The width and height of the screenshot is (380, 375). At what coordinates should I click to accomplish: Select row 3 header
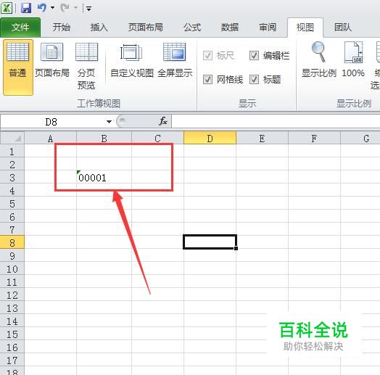[12, 178]
